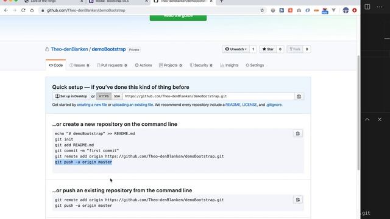
Task: Click the Unwatch count badge 1
Action: 253,49
